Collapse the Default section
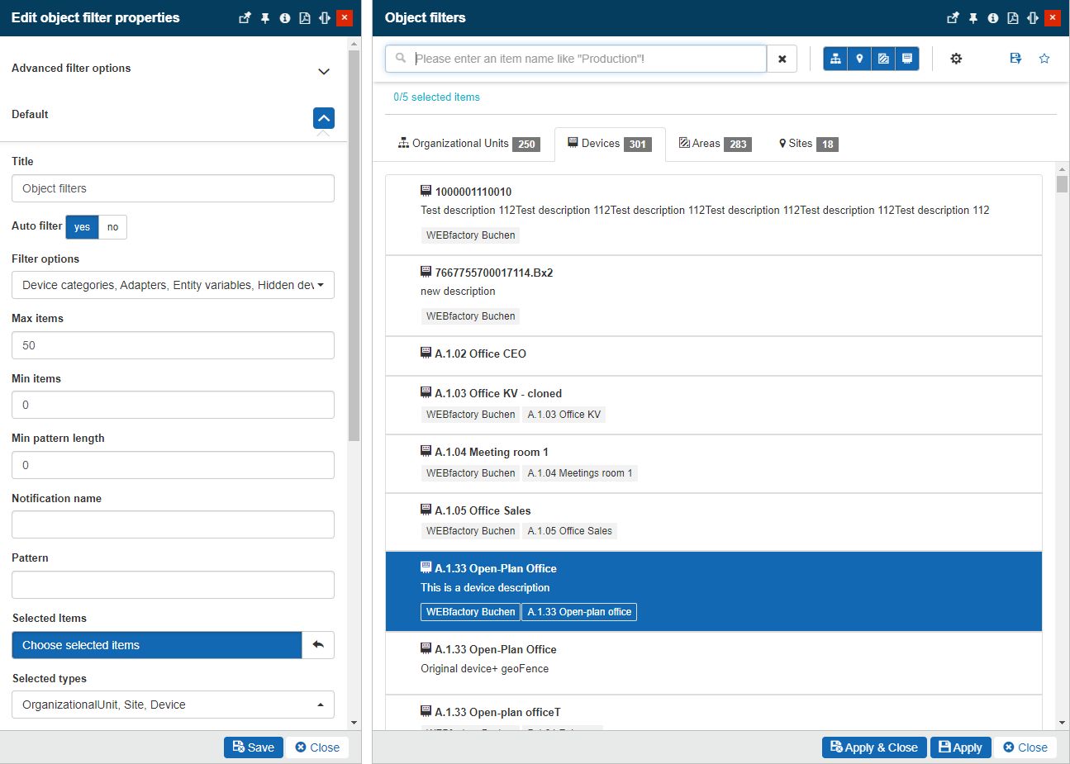This screenshot has width=1070, height=764. 324,118
